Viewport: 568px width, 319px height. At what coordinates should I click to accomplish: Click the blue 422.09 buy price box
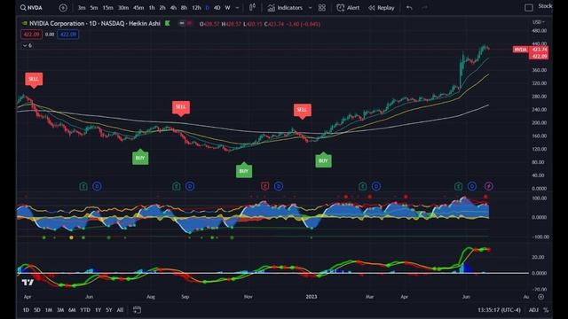pyautogui.click(x=67, y=35)
